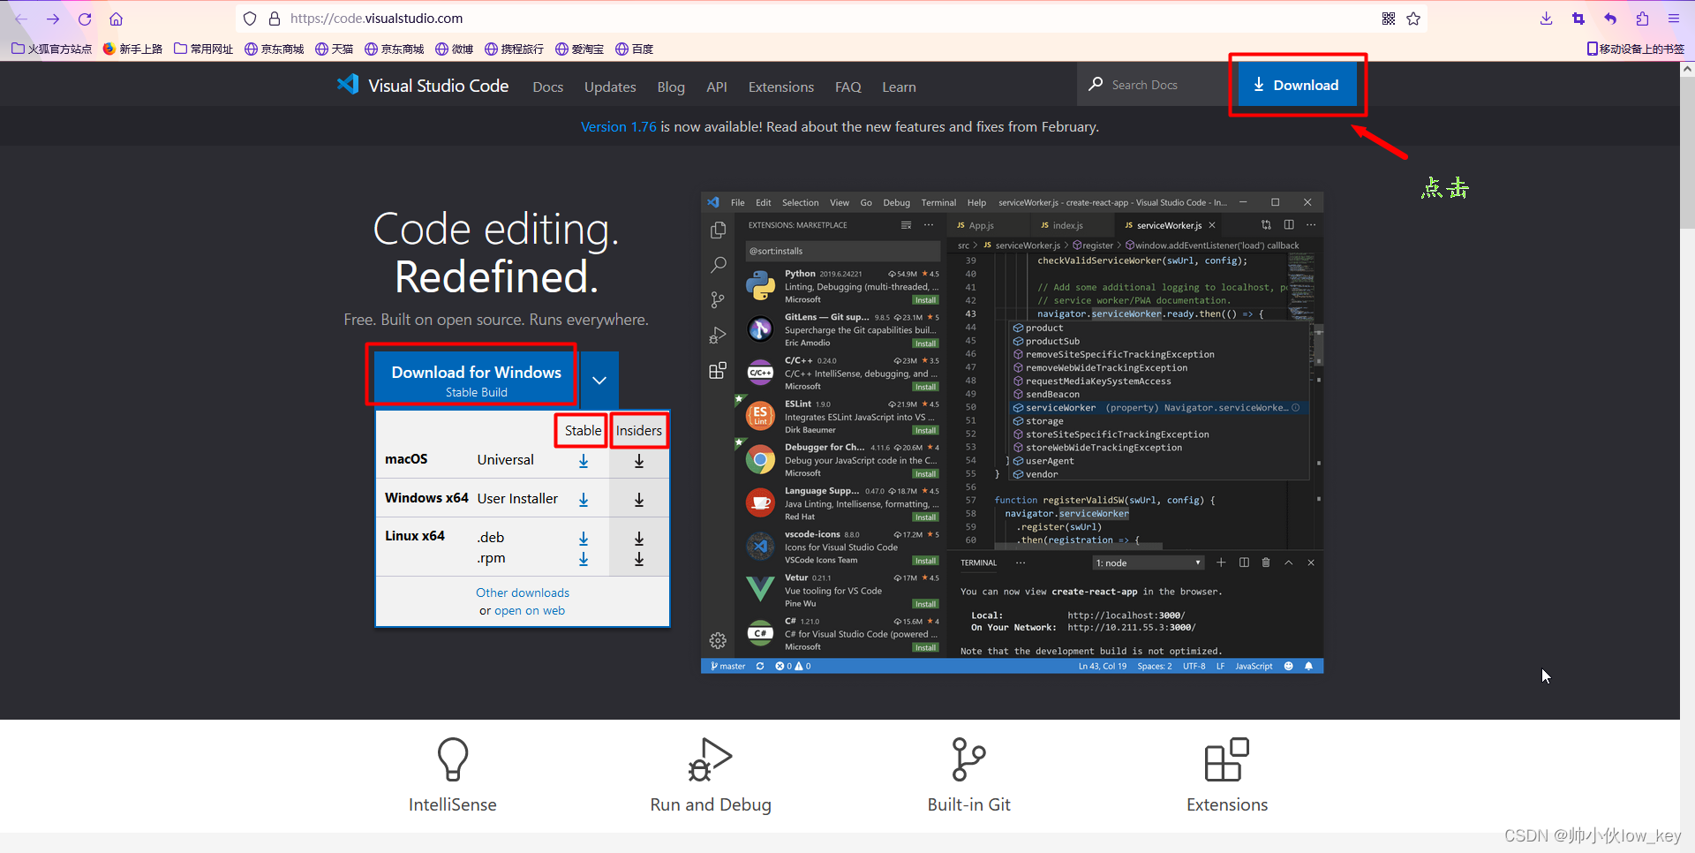This screenshot has width=1695, height=853.
Task: Click the Stable column header
Action: coord(583,431)
